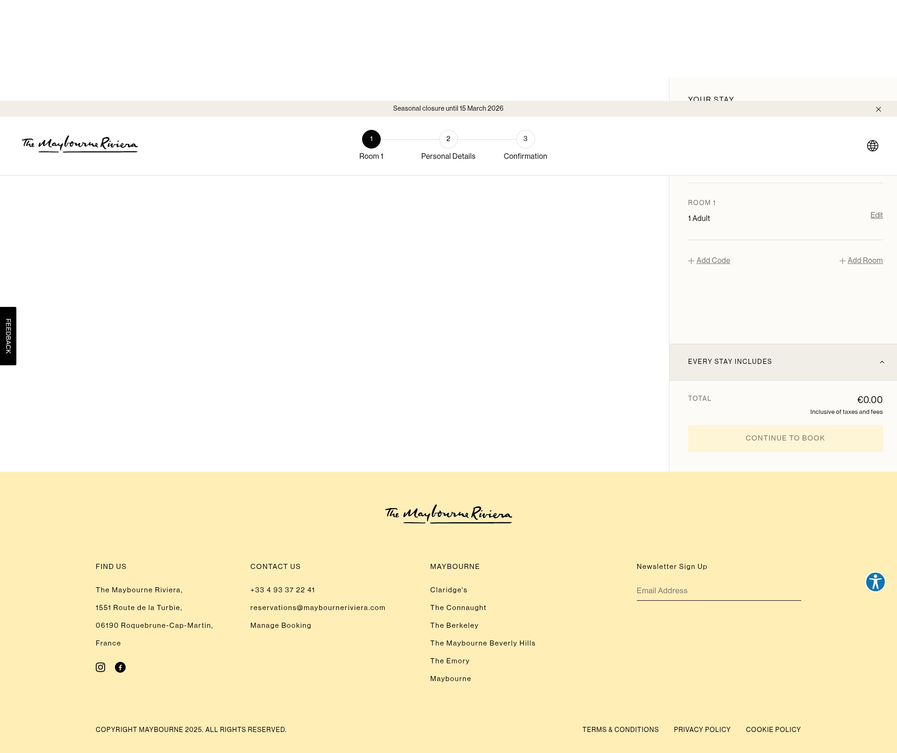Open the language globe icon
The image size is (897, 753).
(x=872, y=146)
